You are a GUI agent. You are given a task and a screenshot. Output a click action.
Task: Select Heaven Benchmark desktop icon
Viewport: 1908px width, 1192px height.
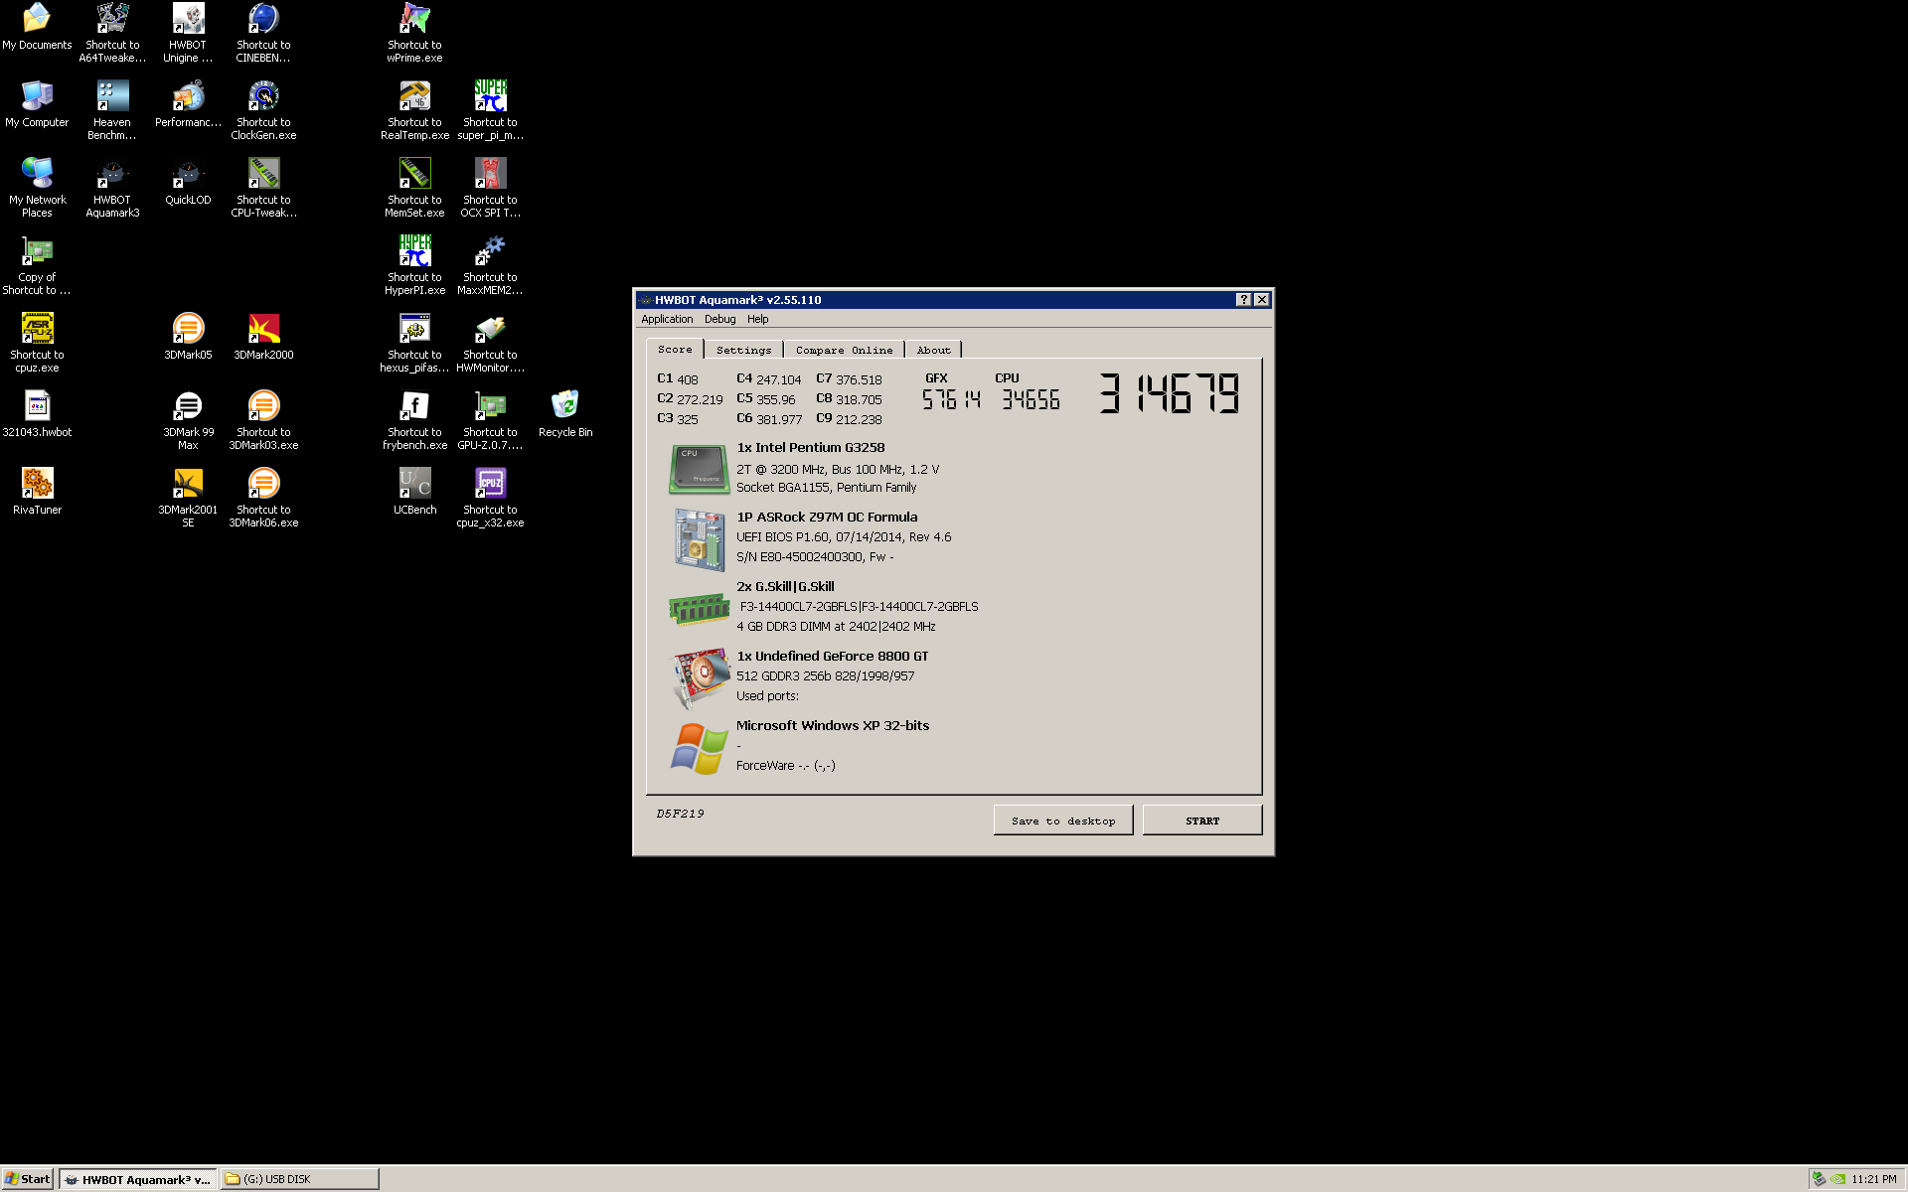112,109
